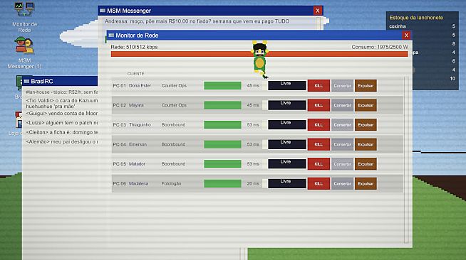The image size is (466, 260).
Task: Repair PC 02 Mayara with Consertar
Action: point(342,105)
